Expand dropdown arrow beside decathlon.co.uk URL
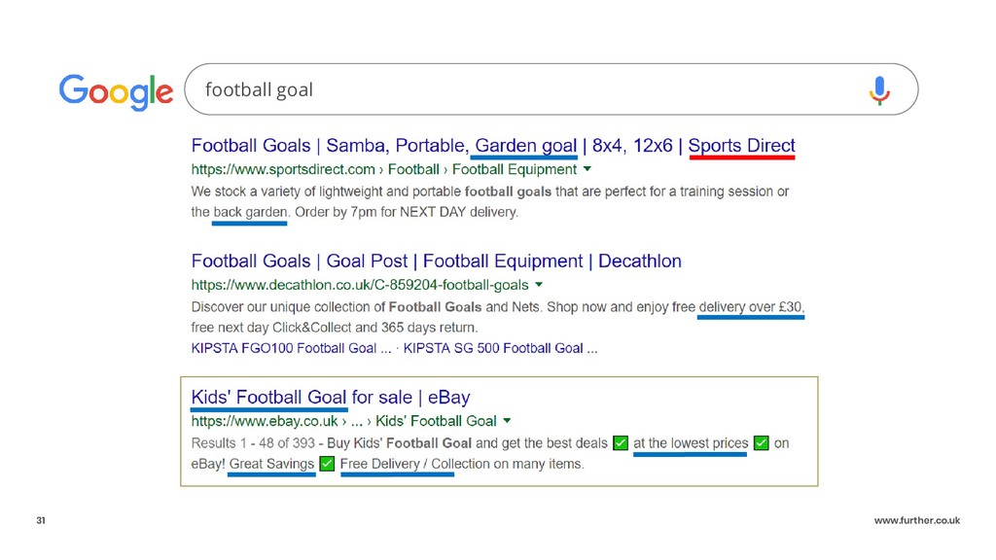Image resolution: width=996 pixels, height=560 pixels. (539, 285)
